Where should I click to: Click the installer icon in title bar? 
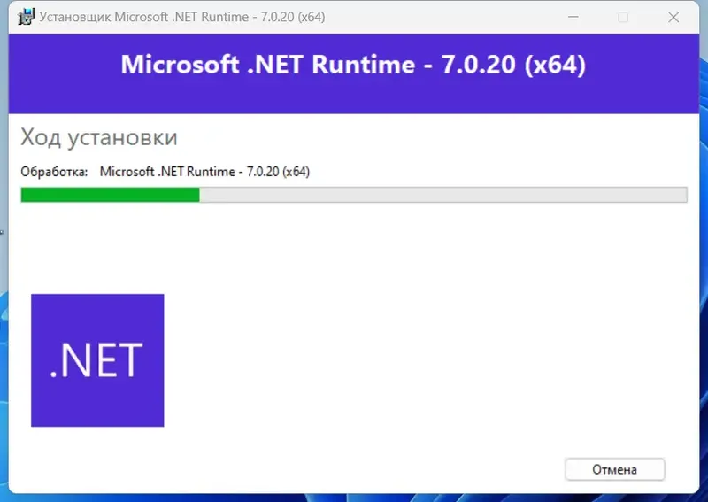pyautogui.click(x=26, y=17)
